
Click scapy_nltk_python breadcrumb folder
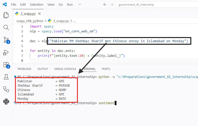(30, 21)
